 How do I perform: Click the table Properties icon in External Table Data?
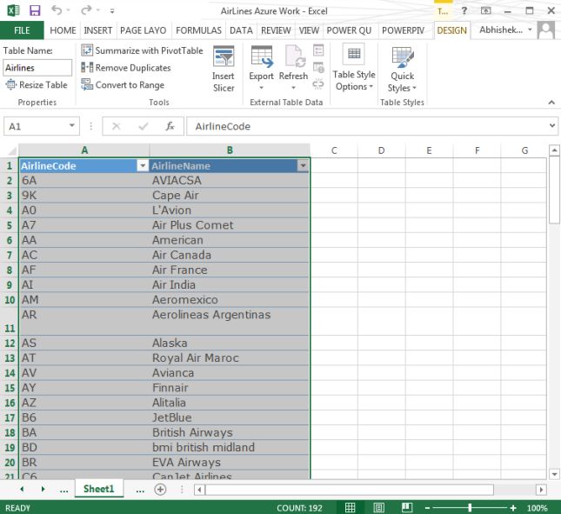pos(318,50)
